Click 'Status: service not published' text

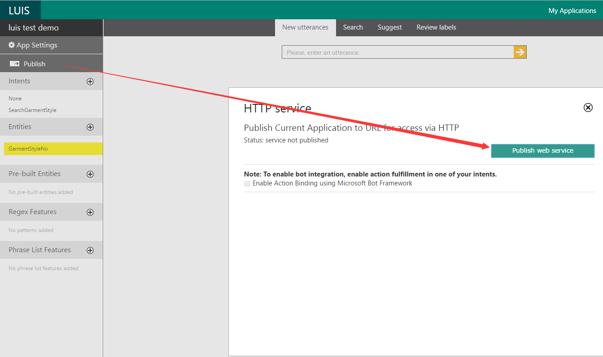coord(286,140)
